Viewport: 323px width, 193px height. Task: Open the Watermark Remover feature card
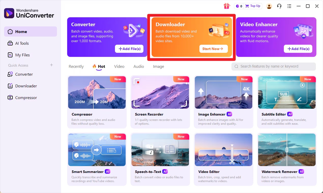pos(287,159)
